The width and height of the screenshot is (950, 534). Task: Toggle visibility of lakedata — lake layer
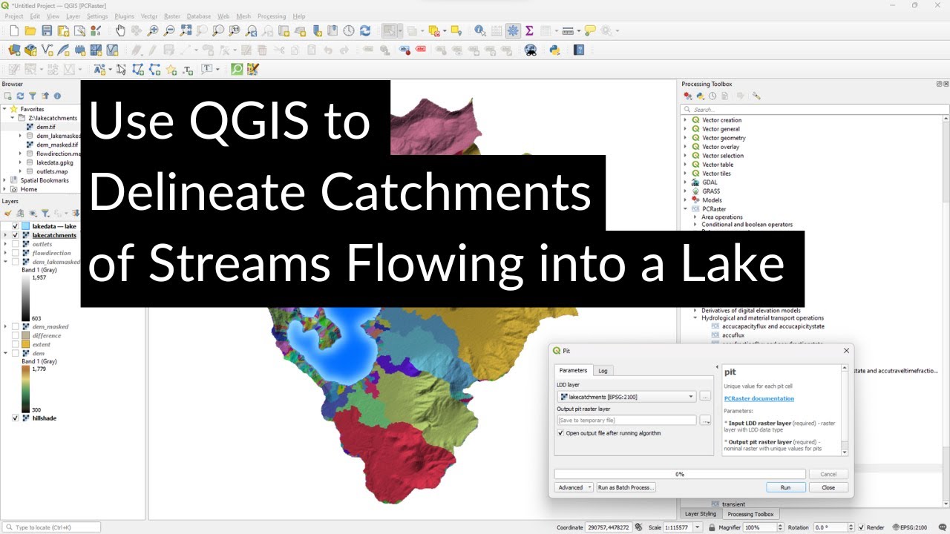tap(15, 226)
